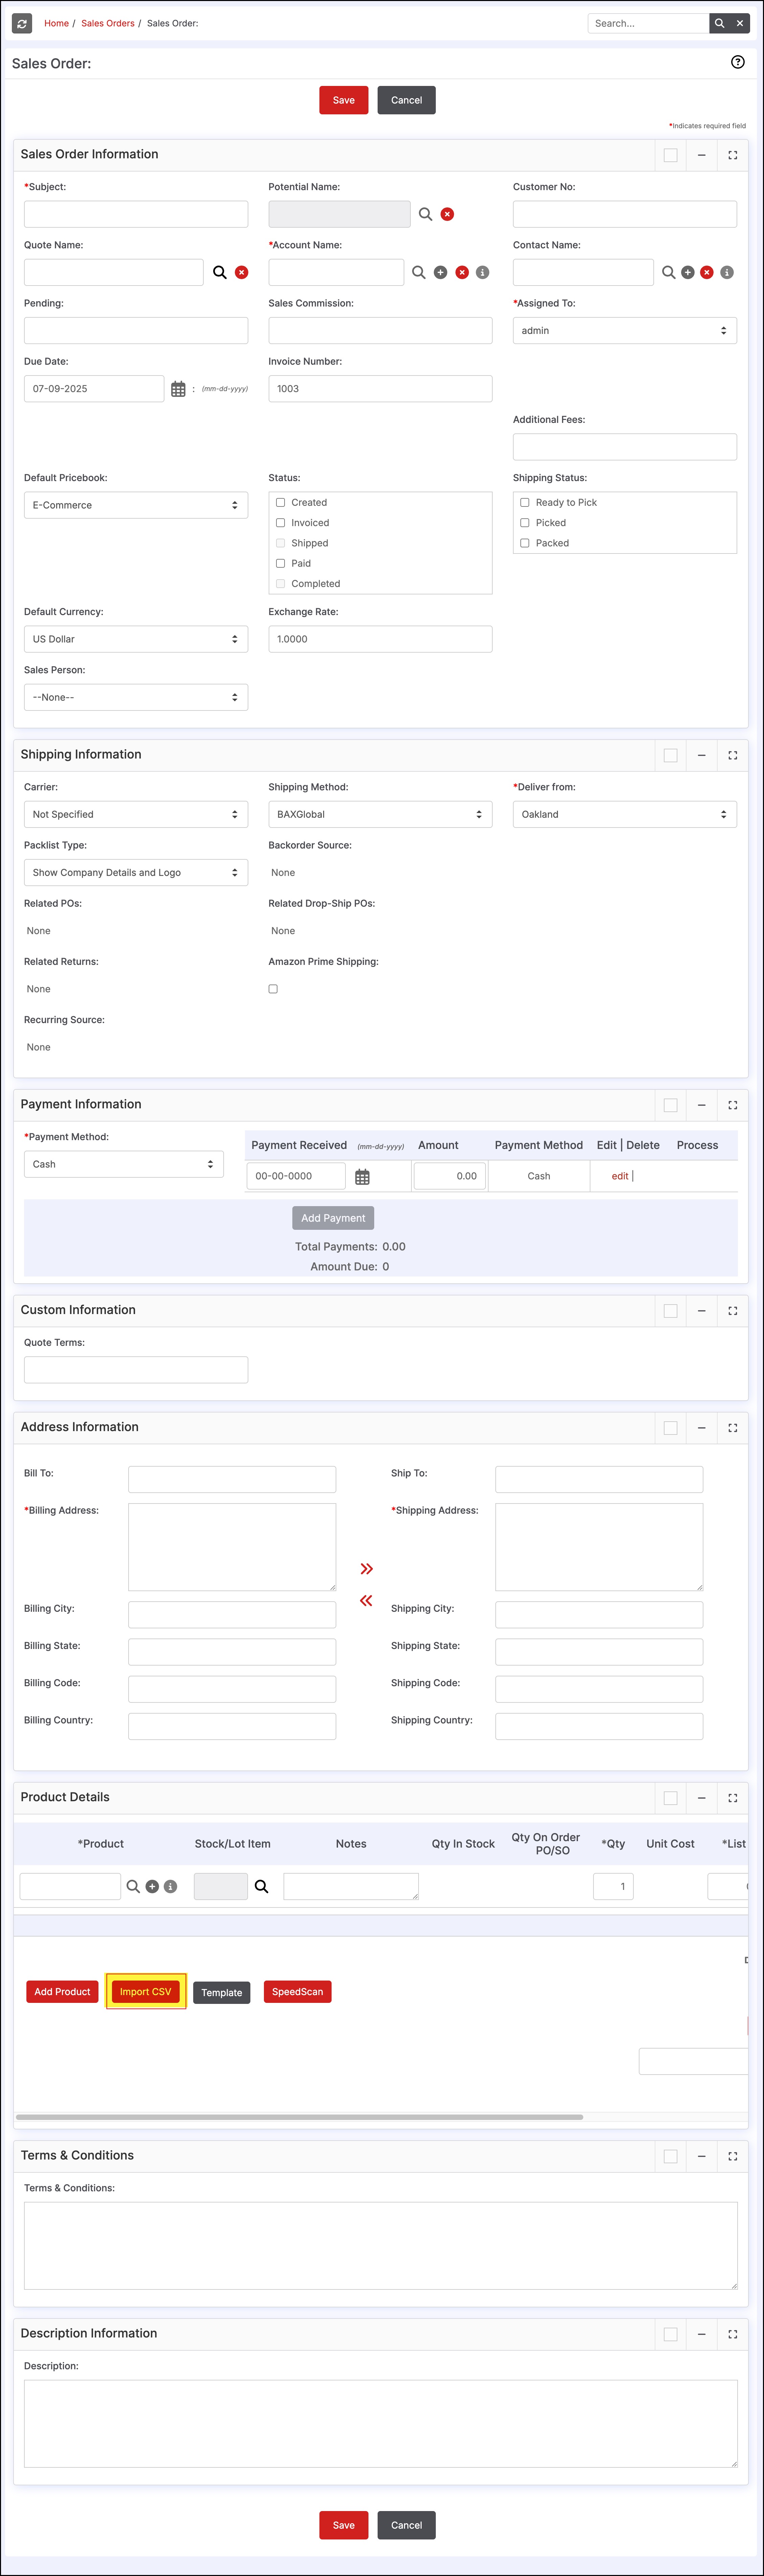Viewport: 764px width, 2576px height.
Task: Toggle the Sales Order Information header checkbox
Action: [x=670, y=155]
